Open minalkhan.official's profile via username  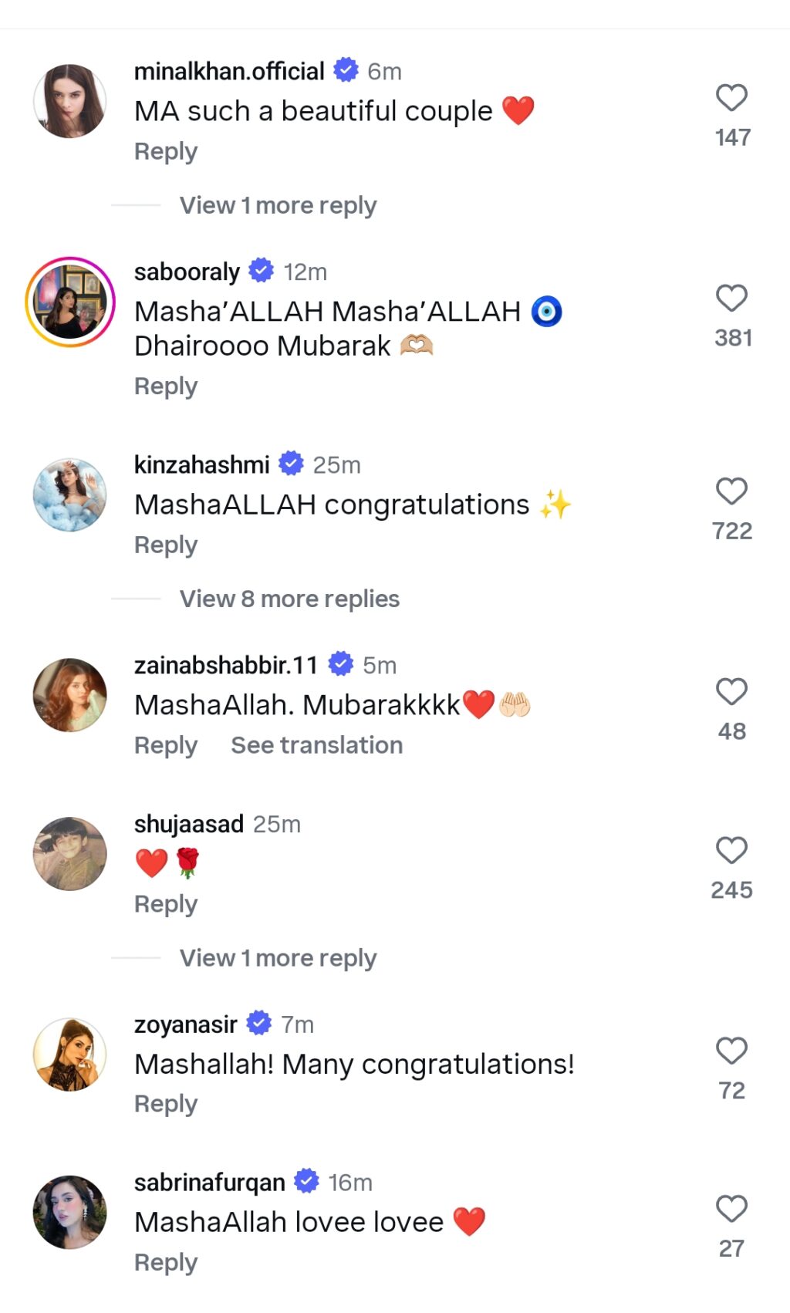pyautogui.click(x=228, y=72)
